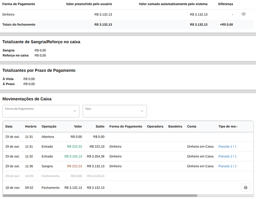This screenshot has width=256, height=199.
Task: Click the eye icon in the Dinheiro row
Action: [244, 14]
